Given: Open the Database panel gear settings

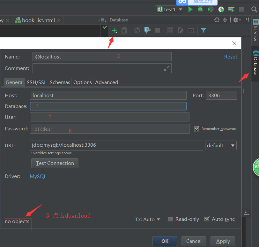Looking at the screenshot, I should [236, 20].
